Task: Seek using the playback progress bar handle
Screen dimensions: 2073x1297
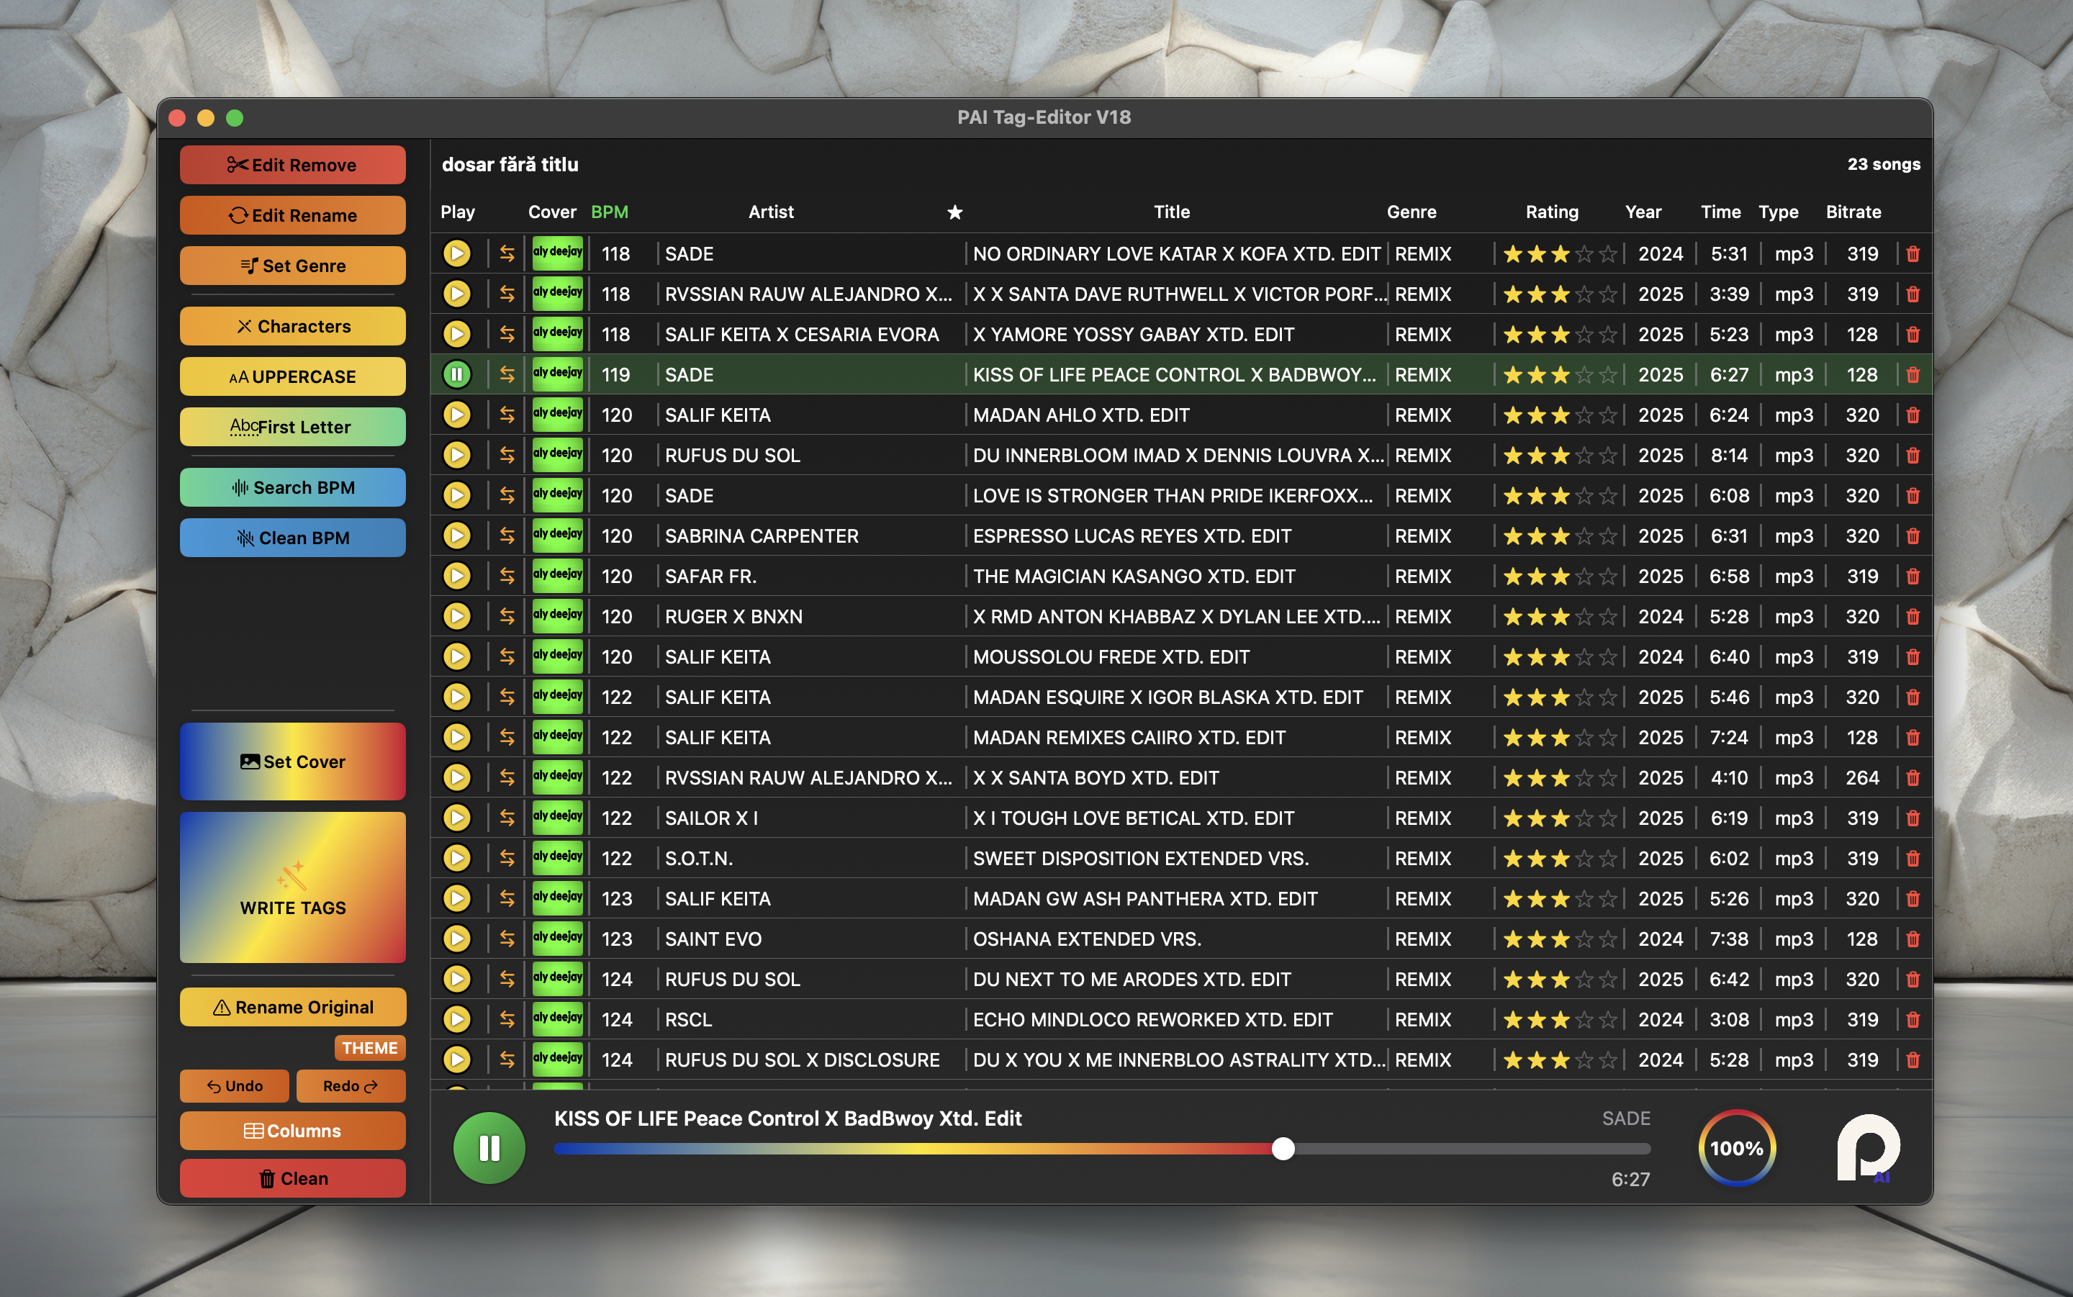Action: 1282,1149
